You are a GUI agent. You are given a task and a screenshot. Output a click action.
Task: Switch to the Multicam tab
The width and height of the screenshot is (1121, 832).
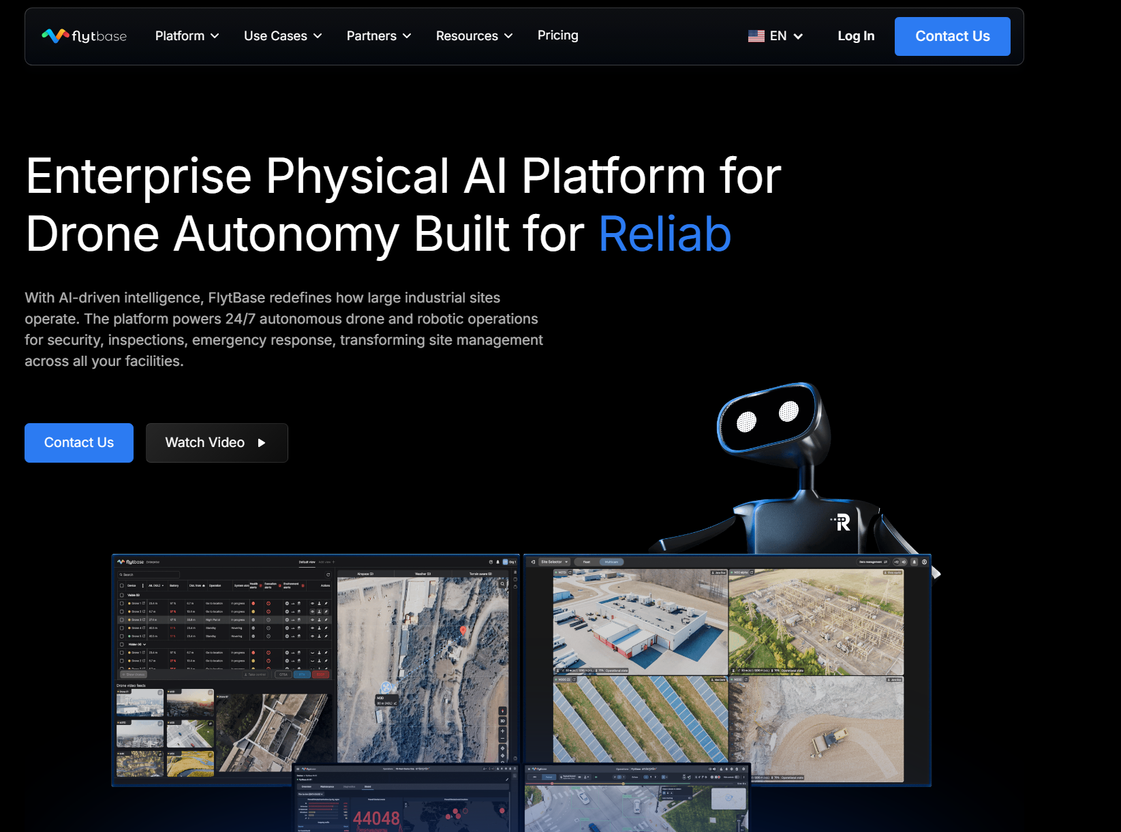pyautogui.click(x=611, y=562)
